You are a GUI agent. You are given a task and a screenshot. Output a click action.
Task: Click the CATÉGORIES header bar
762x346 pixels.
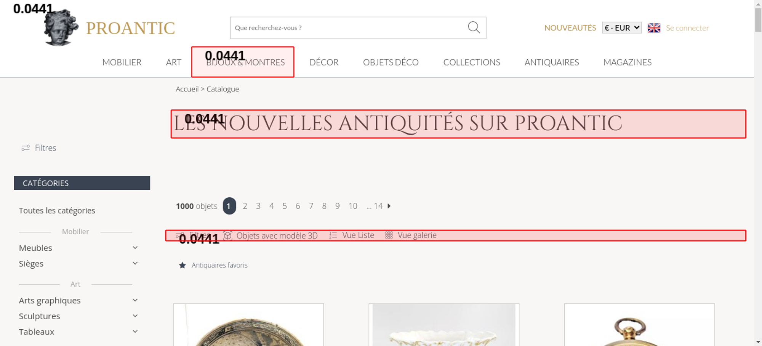click(82, 183)
